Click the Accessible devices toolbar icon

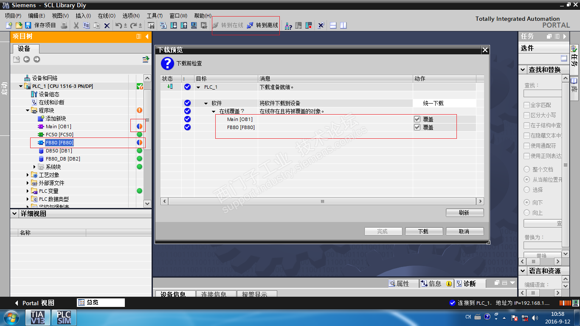(x=288, y=25)
